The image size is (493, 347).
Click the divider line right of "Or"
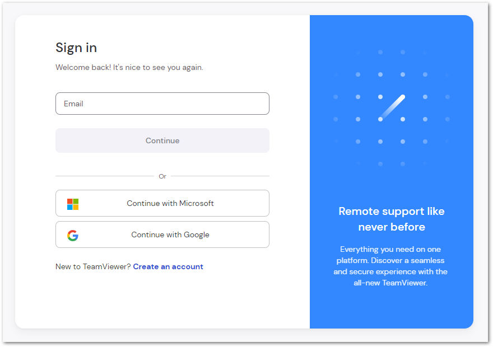(220, 176)
